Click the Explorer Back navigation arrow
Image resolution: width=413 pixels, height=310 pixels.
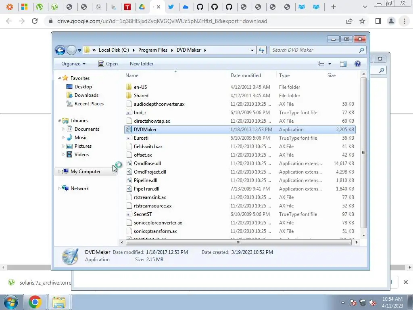(60, 50)
